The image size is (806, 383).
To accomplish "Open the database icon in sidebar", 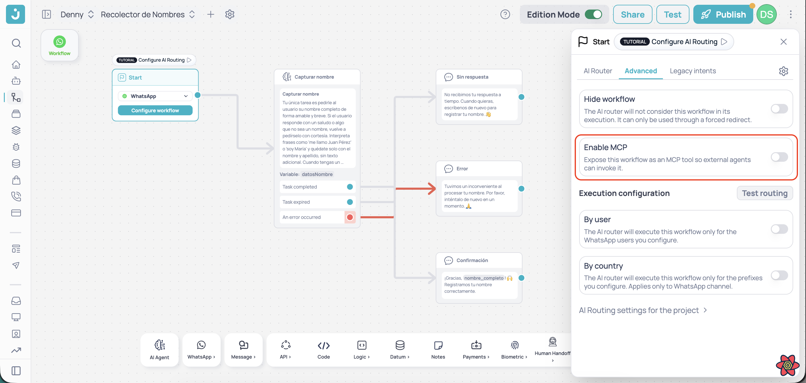I will [16, 164].
